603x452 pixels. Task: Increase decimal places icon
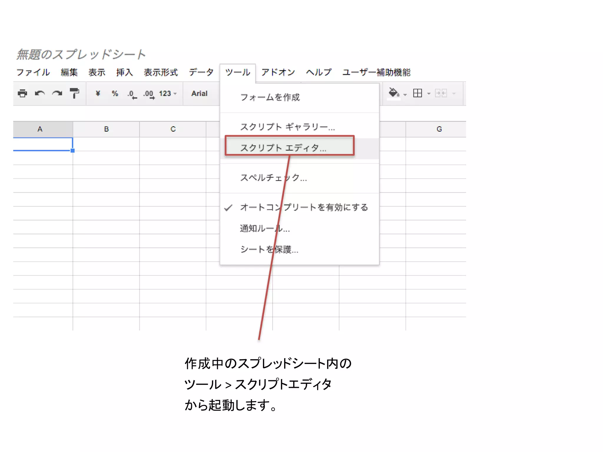click(x=149, y=94)
